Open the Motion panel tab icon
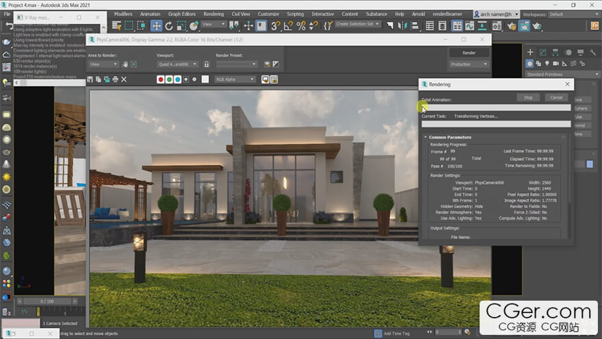Image resolution: width=602 pixels, height=339 pixels. click(x=568, y=52)
